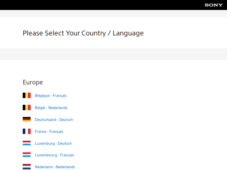Select Nederland - Nederlands link
227x170 pixels.
pyautogui.click(x=55, y=167)
